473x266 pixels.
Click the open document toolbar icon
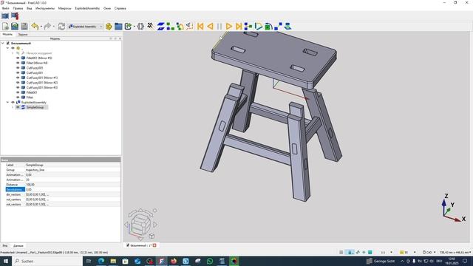click(x=15, y=27)
